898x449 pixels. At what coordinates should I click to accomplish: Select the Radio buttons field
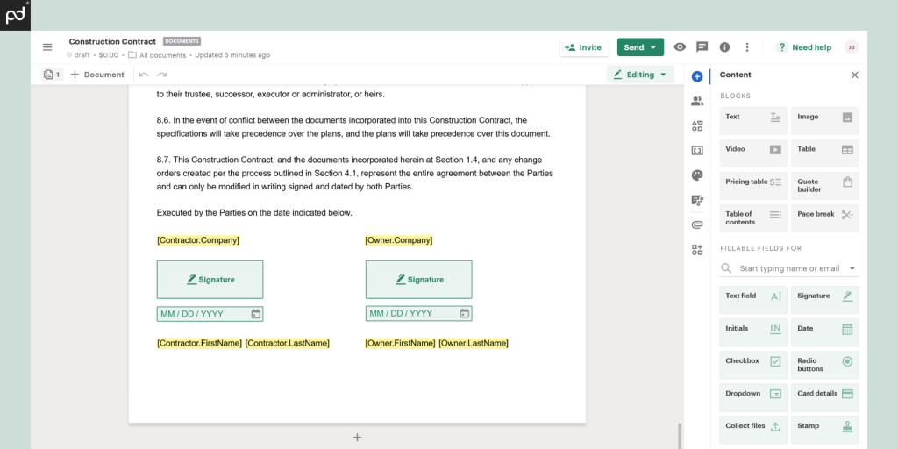824,365
